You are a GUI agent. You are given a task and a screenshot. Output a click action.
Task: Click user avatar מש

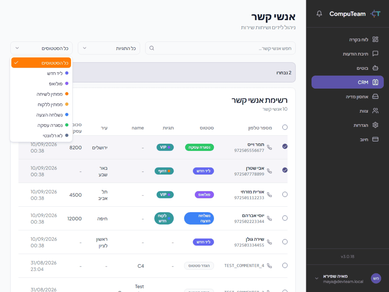coord(376,278)
